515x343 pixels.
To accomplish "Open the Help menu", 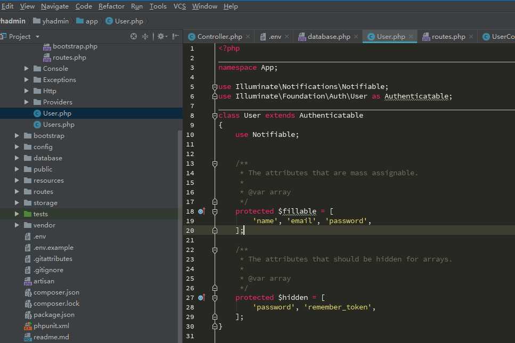I will click(x=231, y=6).
